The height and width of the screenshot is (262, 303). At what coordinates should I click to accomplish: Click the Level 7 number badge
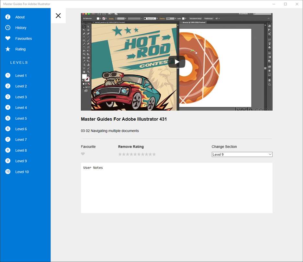8,139
